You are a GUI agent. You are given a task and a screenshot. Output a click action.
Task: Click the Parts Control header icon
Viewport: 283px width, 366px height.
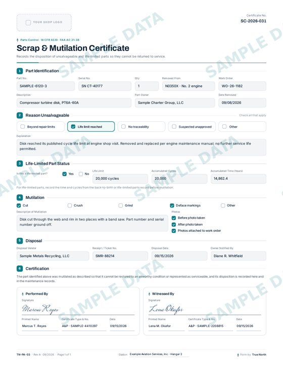(x=18, y=40)
